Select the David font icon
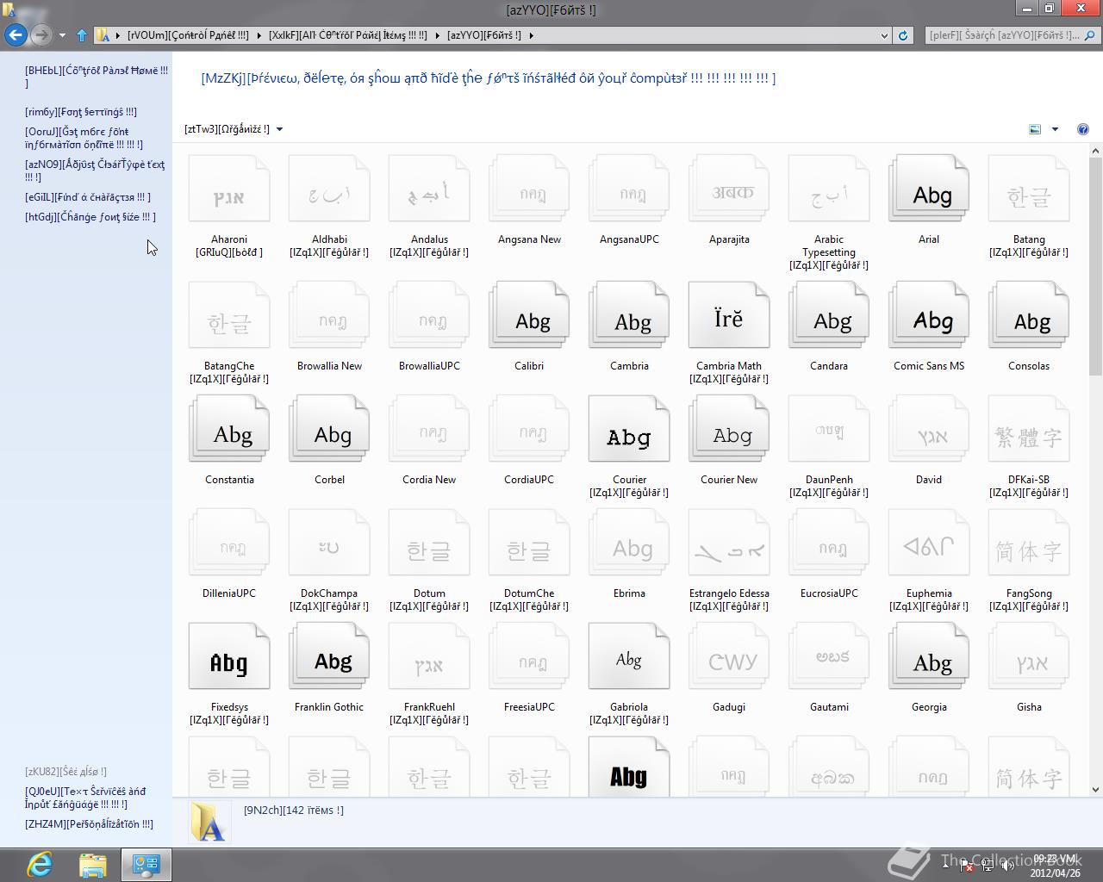This screenshot has height=882, width=1103. 929,430
